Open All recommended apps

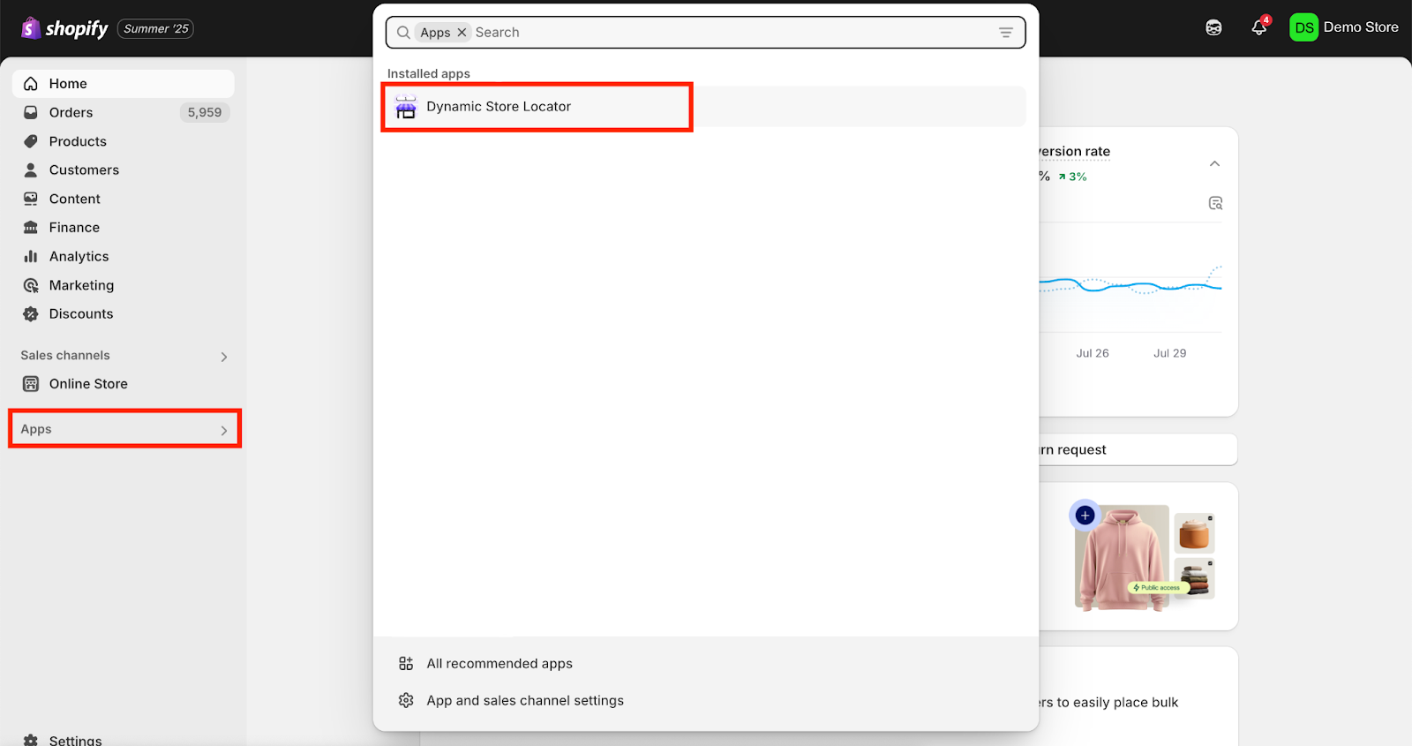pyautogui.click(x=706, y=664)
